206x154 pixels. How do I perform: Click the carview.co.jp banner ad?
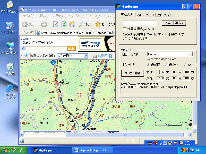pos(97,44)
